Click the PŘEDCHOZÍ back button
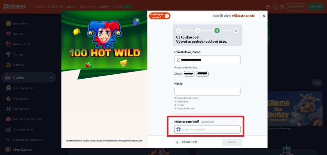This screenshot has height=155, width=327. [186, 142]
